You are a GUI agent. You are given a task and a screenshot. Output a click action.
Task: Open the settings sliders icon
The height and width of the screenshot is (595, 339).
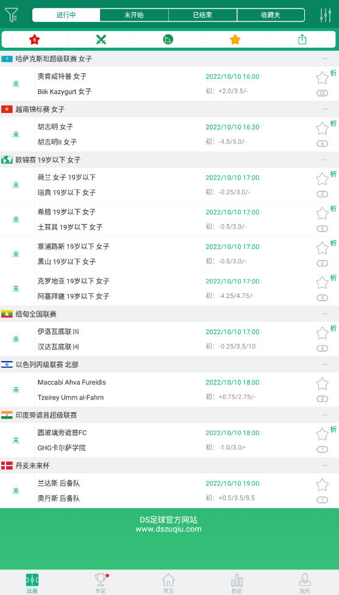(326, 15)
